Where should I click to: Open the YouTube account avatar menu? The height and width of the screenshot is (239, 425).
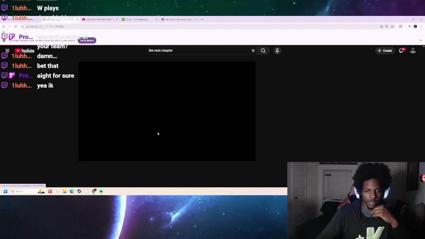[413, 50]
